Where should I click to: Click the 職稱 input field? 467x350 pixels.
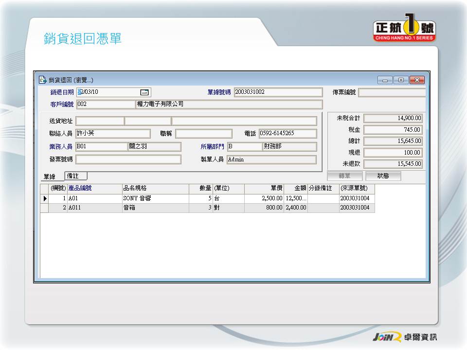pos(203,133)
